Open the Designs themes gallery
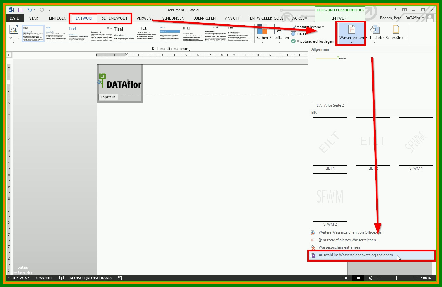 point(14,34)
